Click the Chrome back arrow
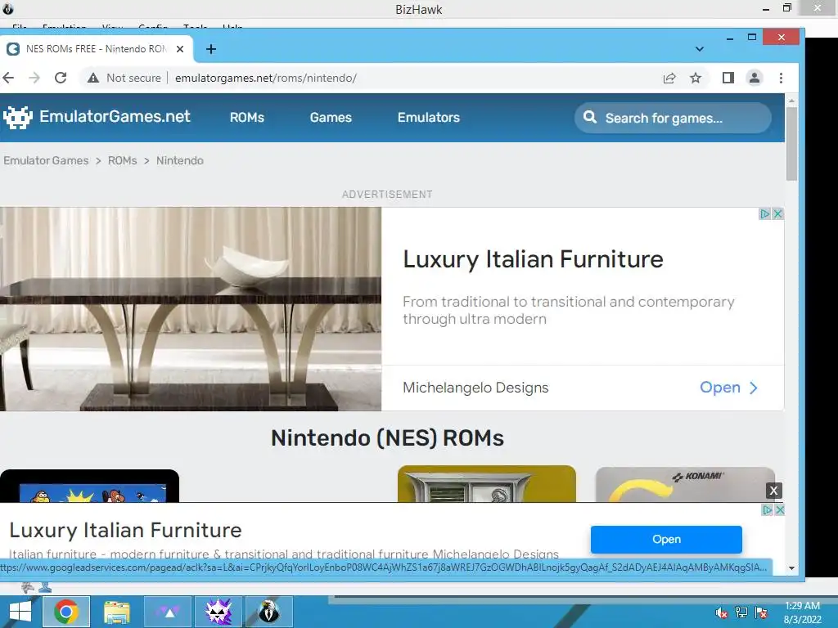The image size is (838, 628). point(8,78)
